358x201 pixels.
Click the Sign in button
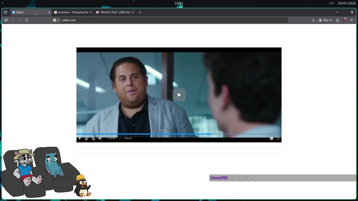tap(325, 20)
